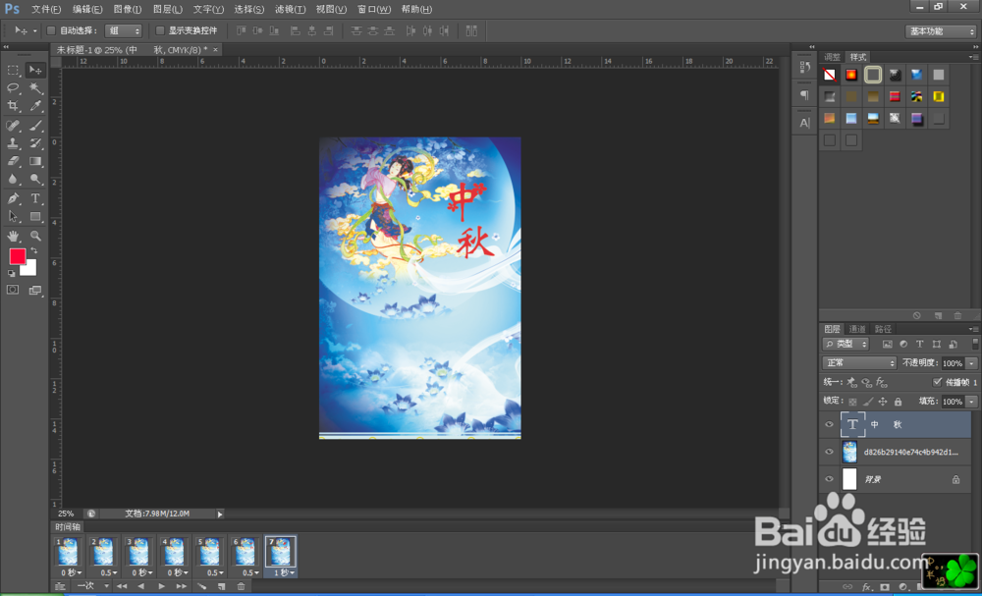Duplicate the selected timeline frame
982x596 pixels.
(x=221, y=586)
